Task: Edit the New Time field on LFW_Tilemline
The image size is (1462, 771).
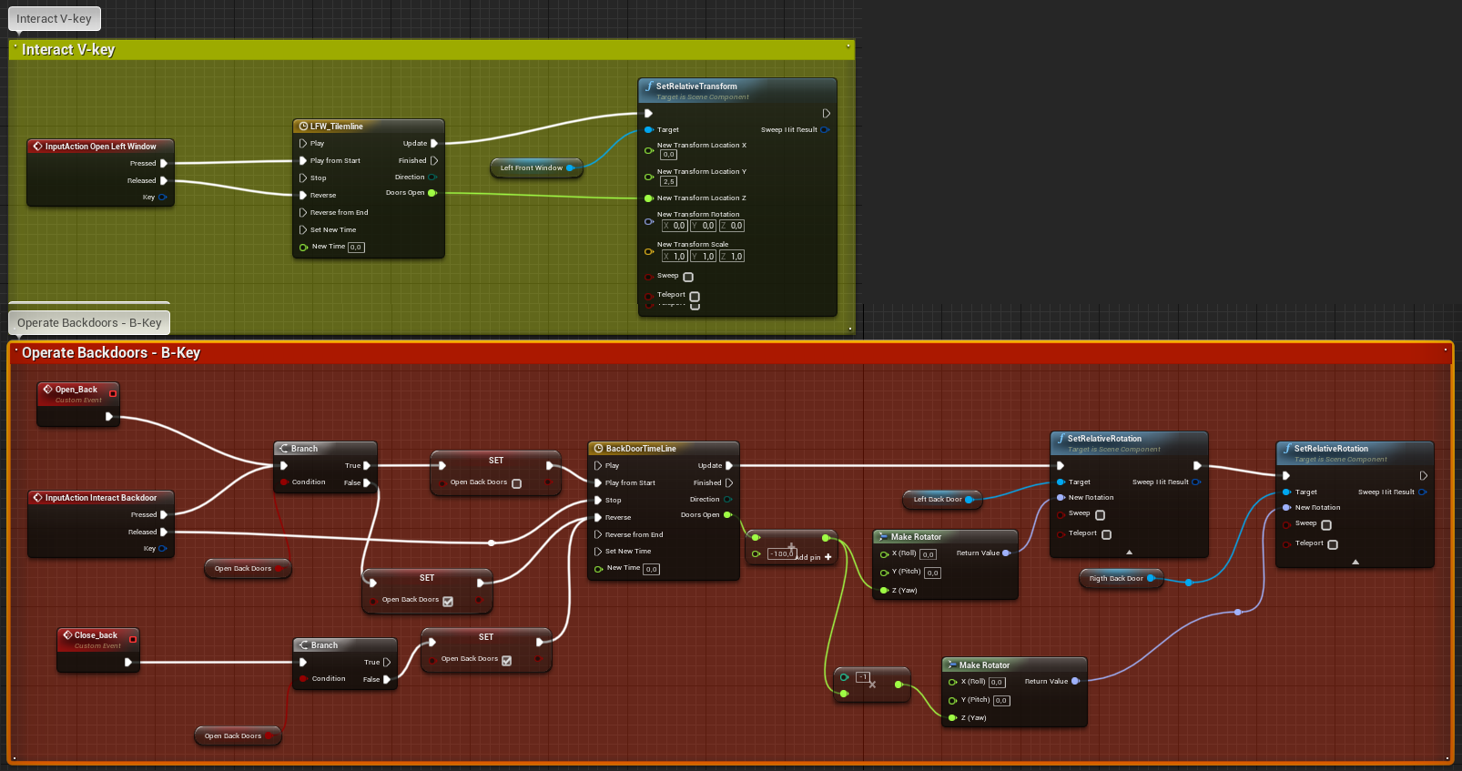Action: tap(356, 248)
